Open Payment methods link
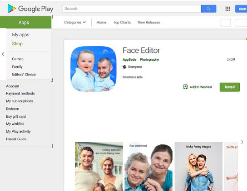Viewport: 247px width, 191px height. coord(20,93)
